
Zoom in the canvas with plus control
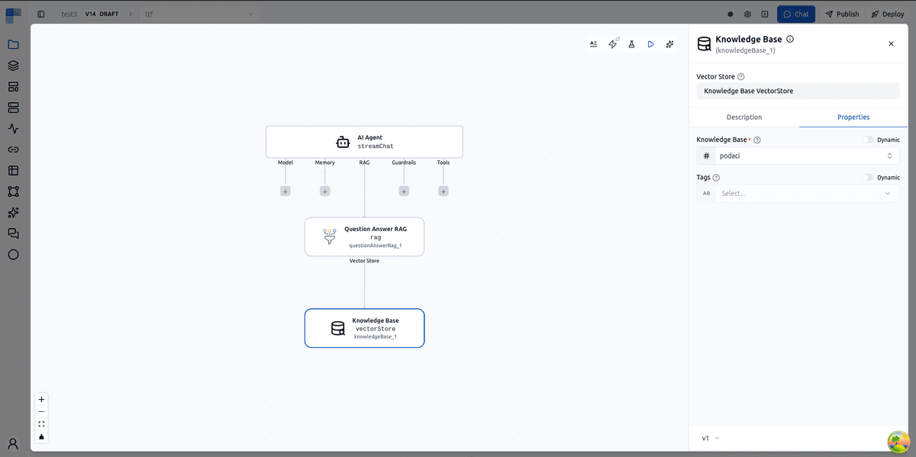click(42, 400)
